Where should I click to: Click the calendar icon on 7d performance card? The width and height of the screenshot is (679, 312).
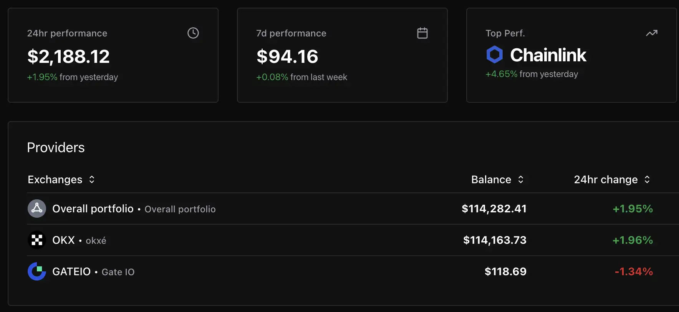422,33
